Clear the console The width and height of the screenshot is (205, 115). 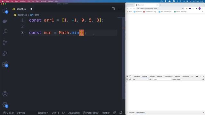pyautogui.click(x=130, y=79)
